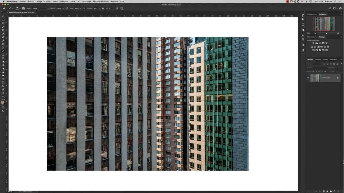Open the search icon at top right
344x193 pixels.
330,8
